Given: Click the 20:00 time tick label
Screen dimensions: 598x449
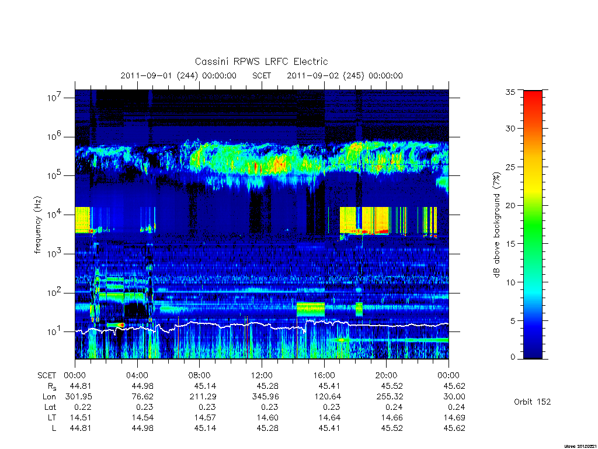Looking at the screenshot, I should click(x=387, y=375).
